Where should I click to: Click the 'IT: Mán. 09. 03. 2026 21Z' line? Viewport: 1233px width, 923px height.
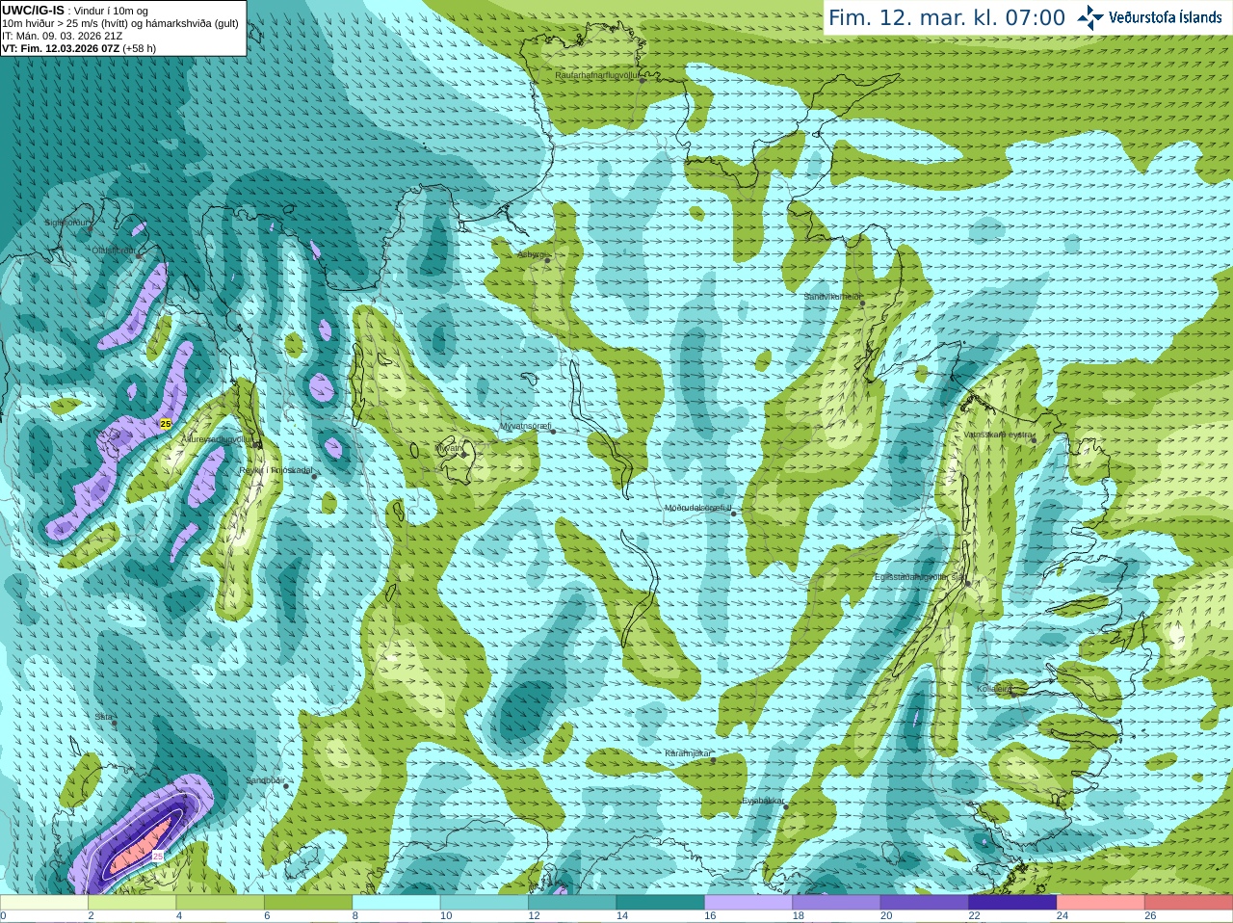click(63, 36)
